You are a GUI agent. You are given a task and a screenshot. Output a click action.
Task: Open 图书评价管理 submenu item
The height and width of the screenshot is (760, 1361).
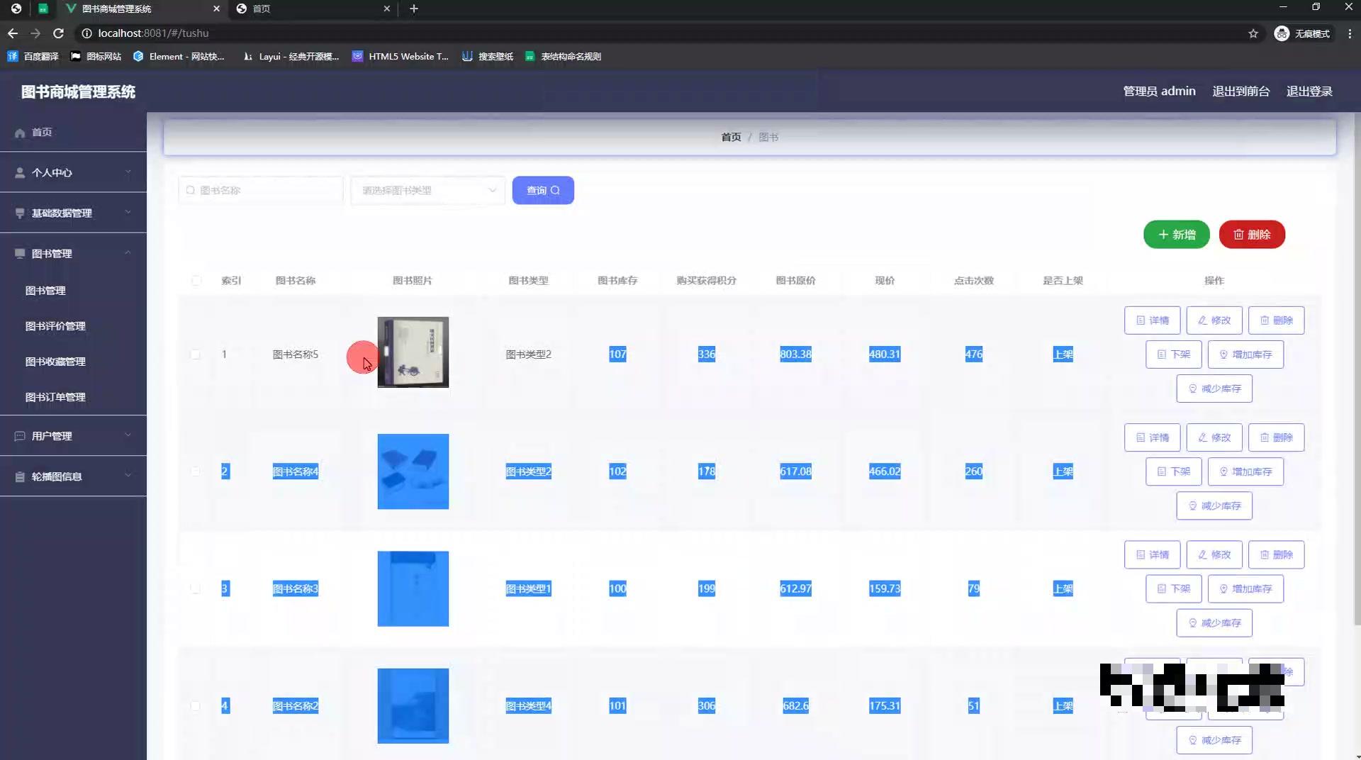click(x=55, y=326)
